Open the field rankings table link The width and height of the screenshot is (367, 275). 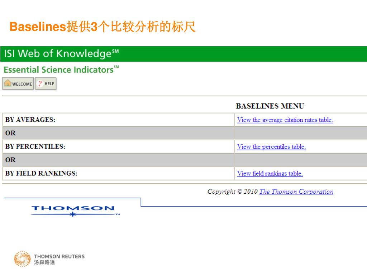click(270, 174)
